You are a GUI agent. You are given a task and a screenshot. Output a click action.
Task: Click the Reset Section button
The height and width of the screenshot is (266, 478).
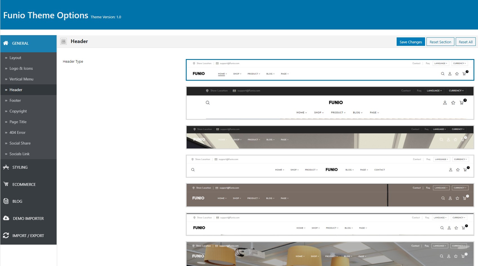440,42
